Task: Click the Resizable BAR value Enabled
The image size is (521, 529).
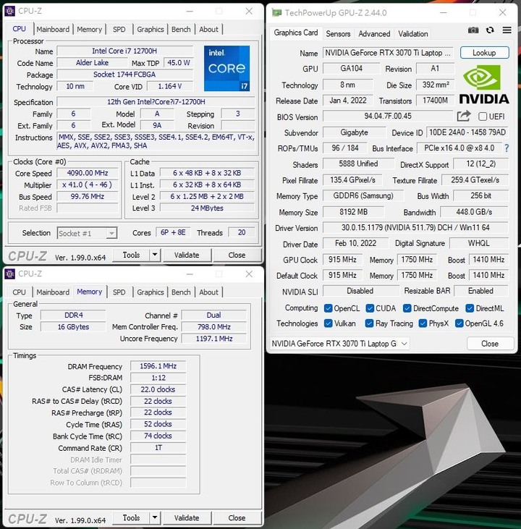Action: click(481, 291)
